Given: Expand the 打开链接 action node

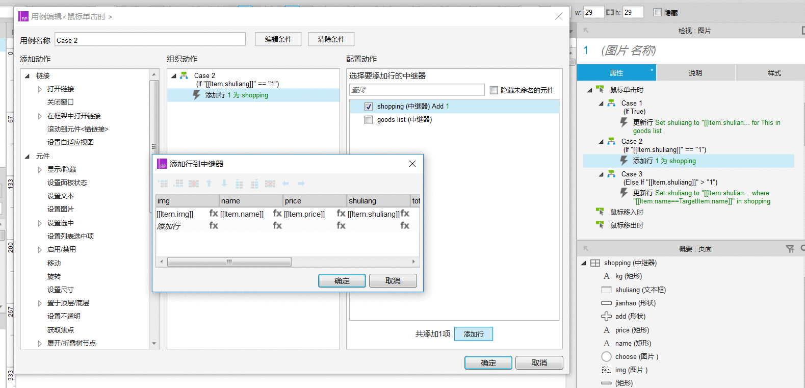Looking at the screenshot, I should coord(40,89).
